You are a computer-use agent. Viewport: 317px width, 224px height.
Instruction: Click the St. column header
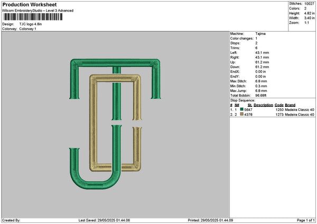[x=250, y=105]
